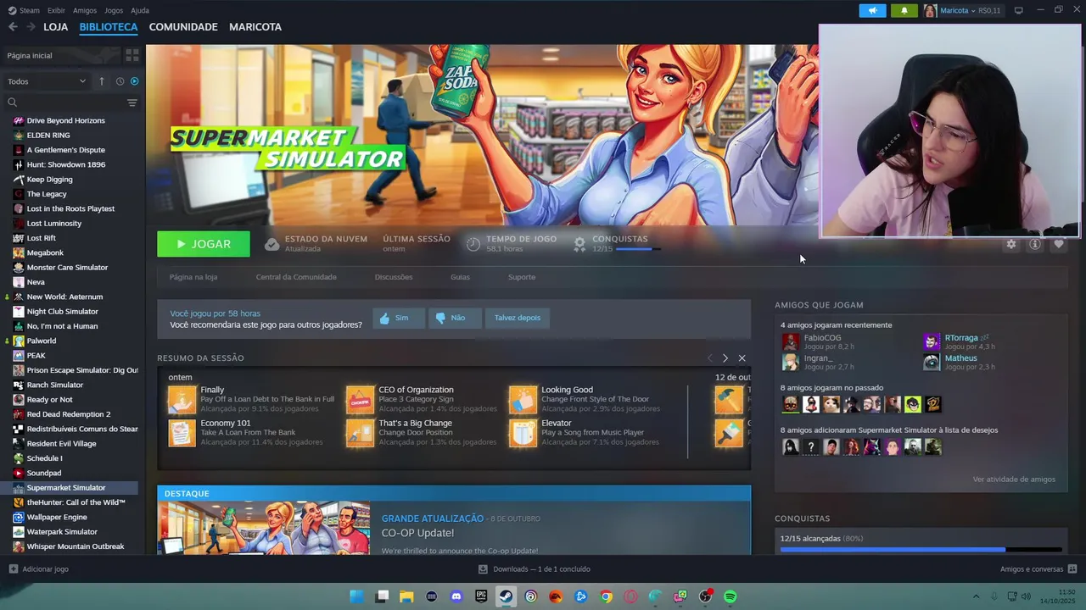This screenshot has height=610, width=1086.
Task: Open game info icon
Action: [1034, 244]
